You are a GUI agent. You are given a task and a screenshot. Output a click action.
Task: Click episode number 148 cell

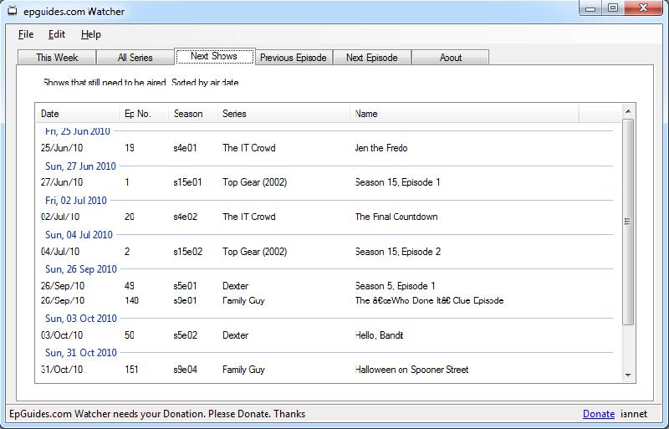tap(132, 300)
